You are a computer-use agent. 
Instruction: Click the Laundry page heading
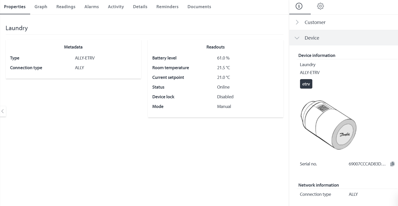pyautogui.click(x=17, y=28)
